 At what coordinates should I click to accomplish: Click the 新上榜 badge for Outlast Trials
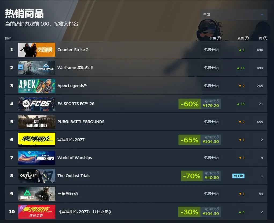(x=238, y=176)
